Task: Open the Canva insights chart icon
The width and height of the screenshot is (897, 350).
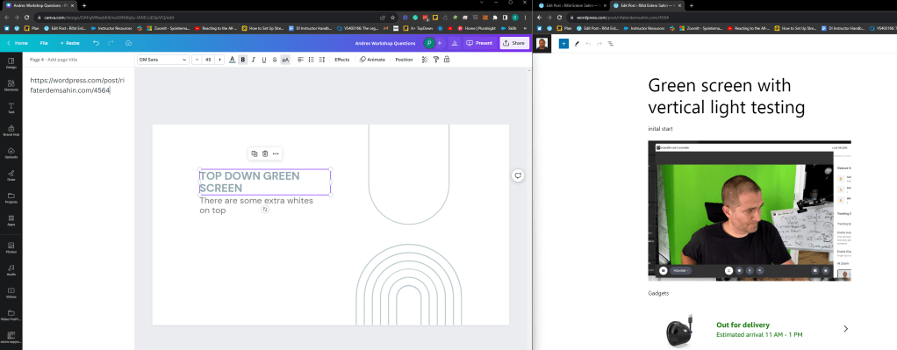Action: click(455, 43)
